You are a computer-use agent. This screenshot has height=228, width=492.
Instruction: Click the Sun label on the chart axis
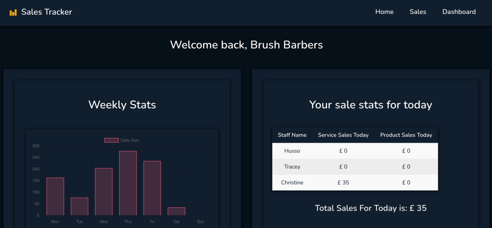(200, 221)
